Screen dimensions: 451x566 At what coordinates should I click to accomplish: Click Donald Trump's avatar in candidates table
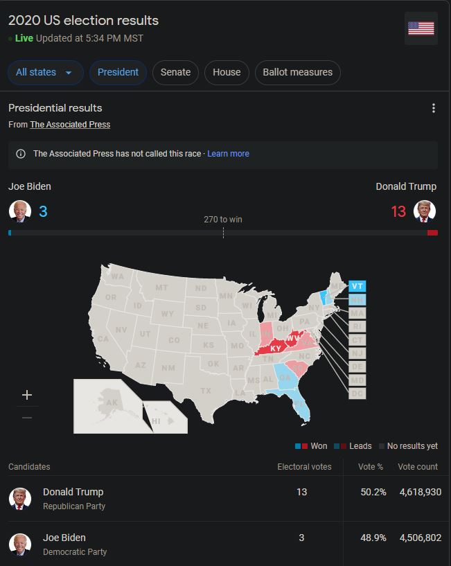click(x=19, y=498)
